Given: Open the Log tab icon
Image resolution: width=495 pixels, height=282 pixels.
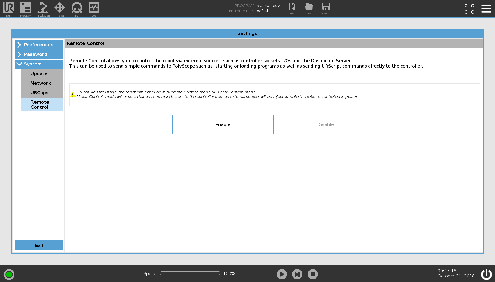Looking at the screenshot, I should [x=94, y=9].
